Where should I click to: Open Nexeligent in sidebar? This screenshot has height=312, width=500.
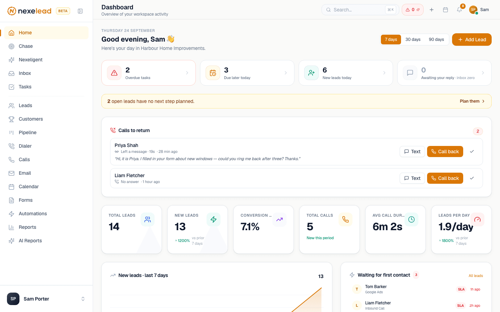pos(47,60)
